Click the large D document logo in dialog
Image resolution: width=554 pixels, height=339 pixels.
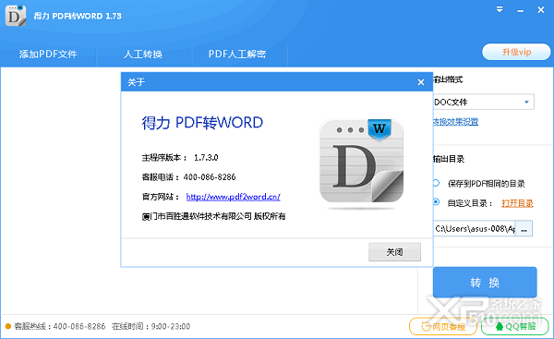[x=361, y=162]
